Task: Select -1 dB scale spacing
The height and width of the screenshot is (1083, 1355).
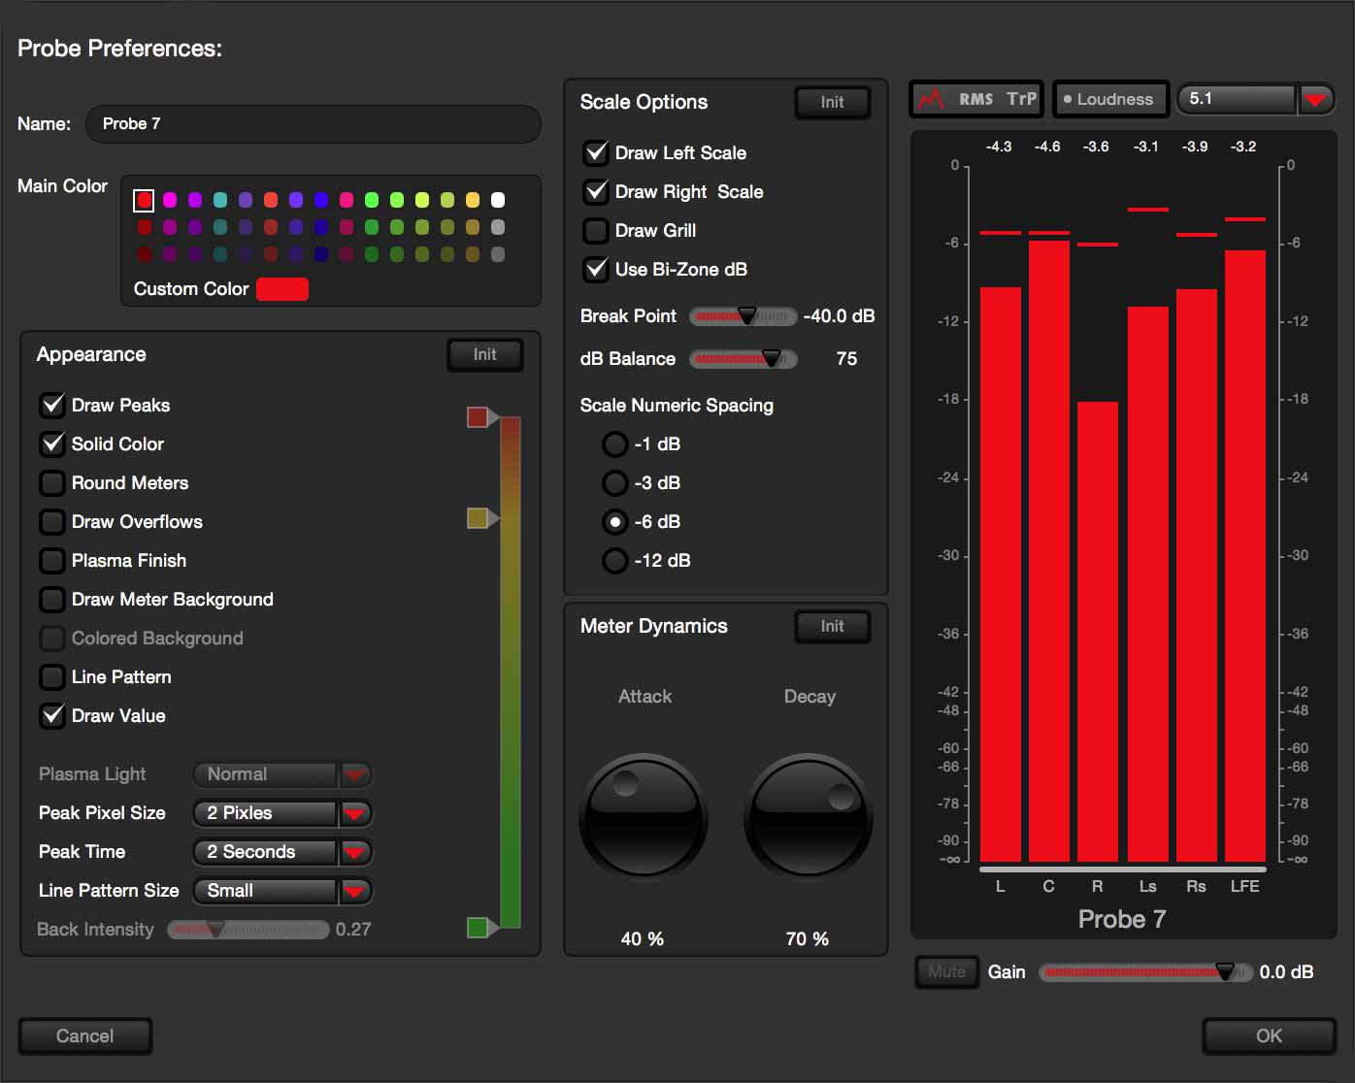Action: point(615,443)
